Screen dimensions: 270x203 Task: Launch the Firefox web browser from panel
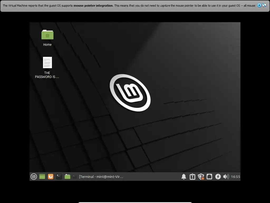51,176
